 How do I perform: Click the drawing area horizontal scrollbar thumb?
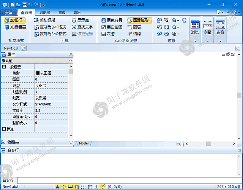(x=208, y=144)
